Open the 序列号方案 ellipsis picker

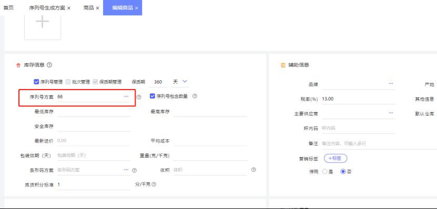(126, 96)
